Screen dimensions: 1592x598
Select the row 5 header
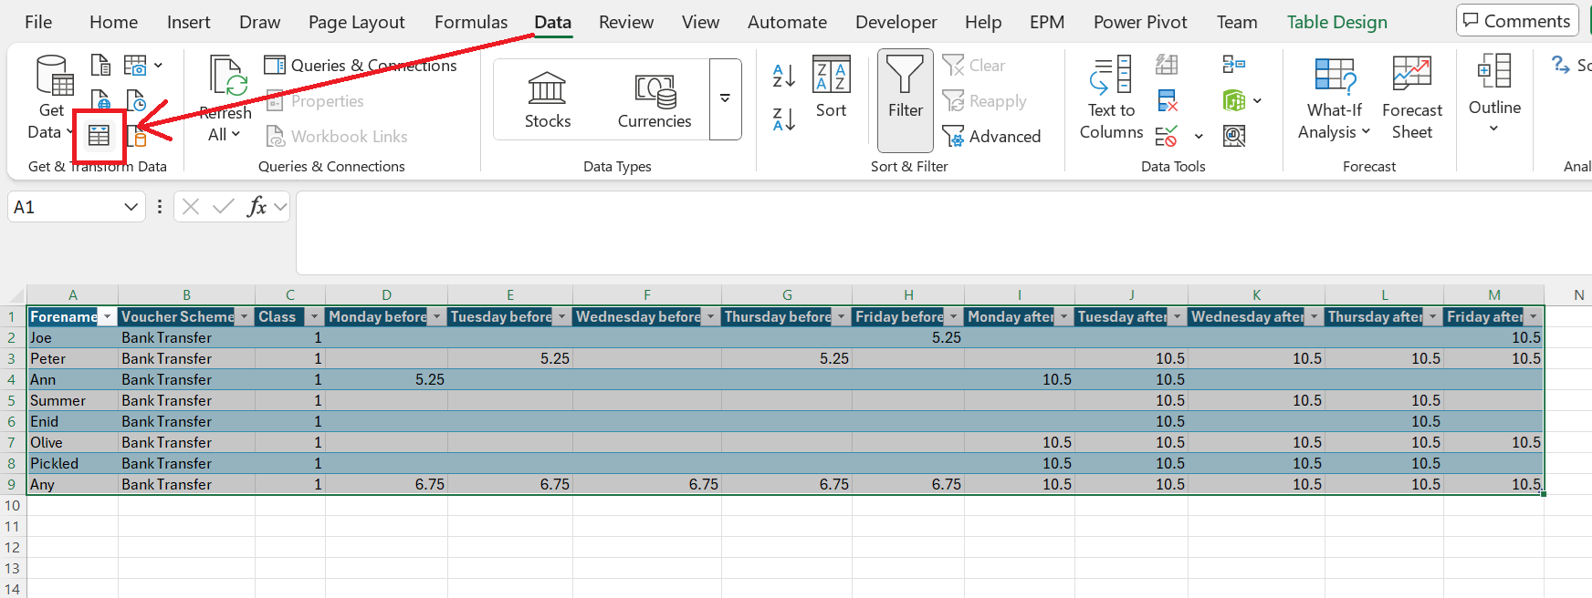[12, 400]
